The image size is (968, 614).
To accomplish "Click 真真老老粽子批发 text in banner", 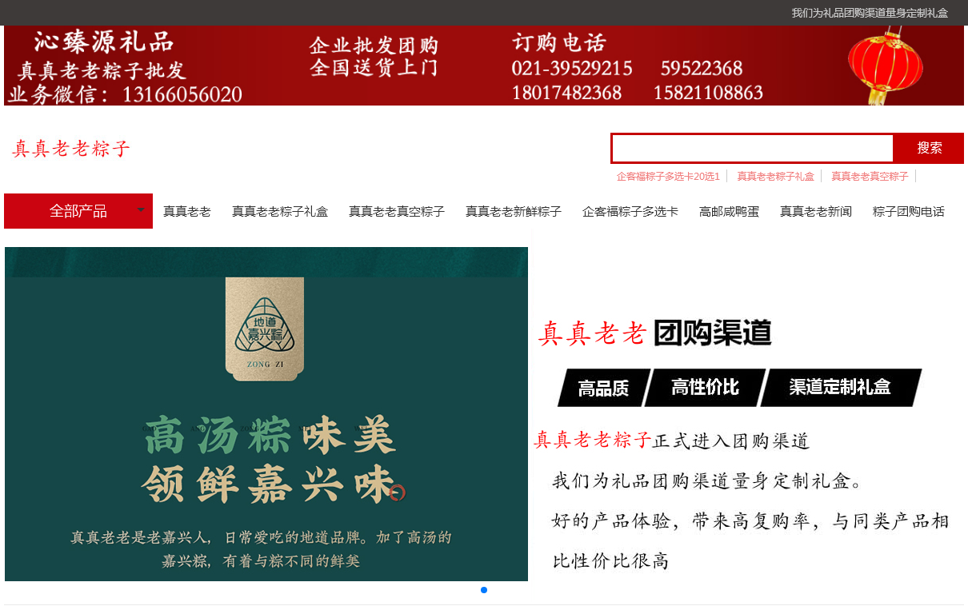I will click(102, 70).
